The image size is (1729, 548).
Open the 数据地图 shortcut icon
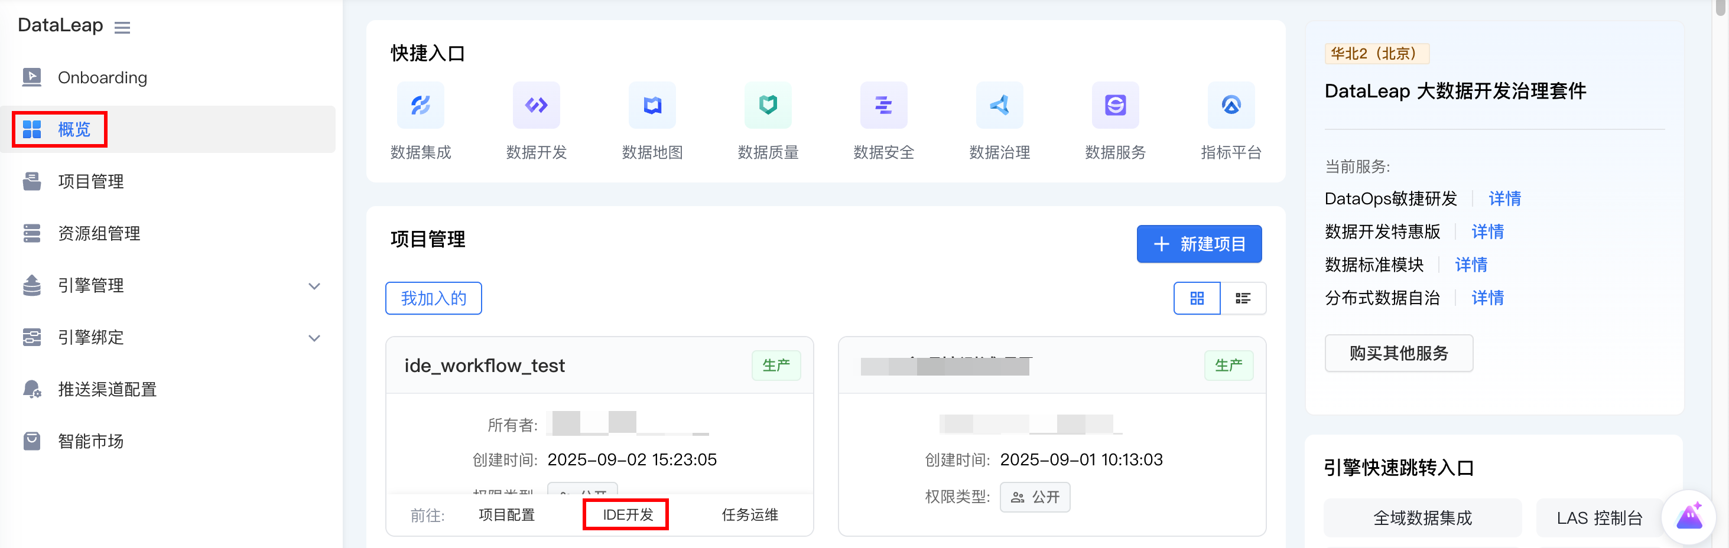[x=652, y=105]
